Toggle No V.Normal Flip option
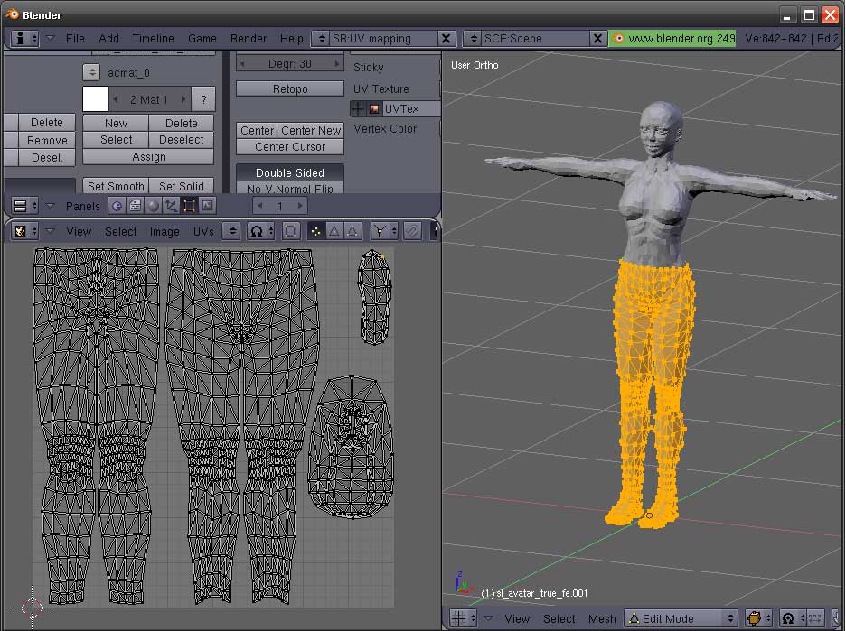The height and width of the screenshot is (631, 846). (289, 189)
